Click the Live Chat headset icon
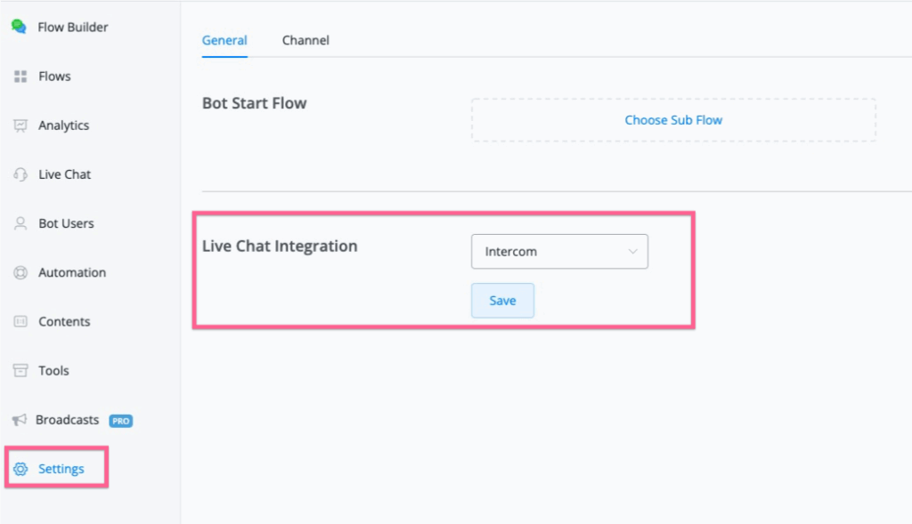This screenshot has height=524, width=912. click(20, 174)
